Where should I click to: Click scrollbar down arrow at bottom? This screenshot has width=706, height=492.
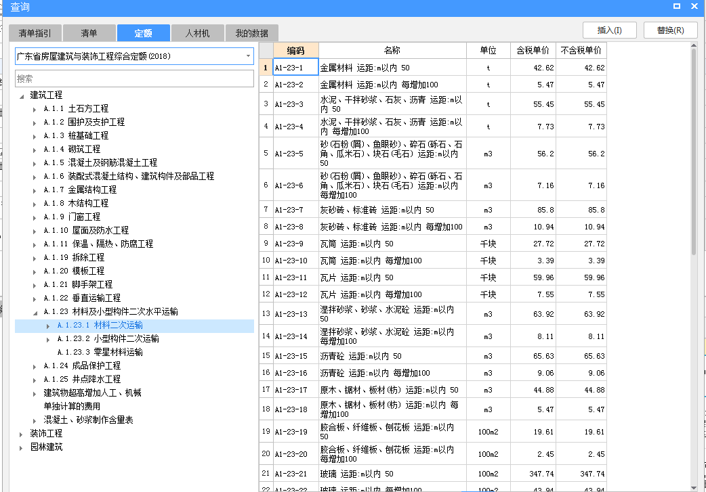point(693,489)
